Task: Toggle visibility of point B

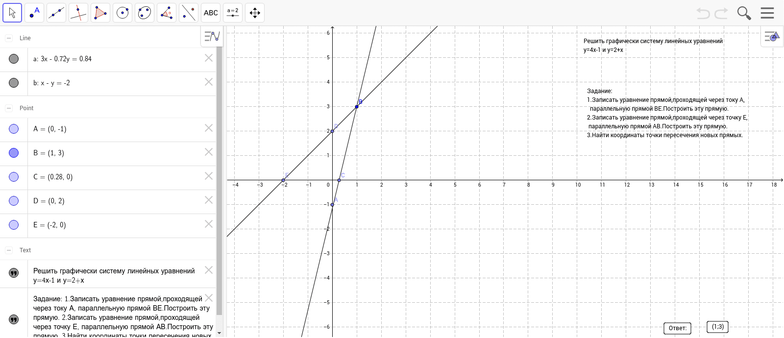Action: click(x=14, y=153)
